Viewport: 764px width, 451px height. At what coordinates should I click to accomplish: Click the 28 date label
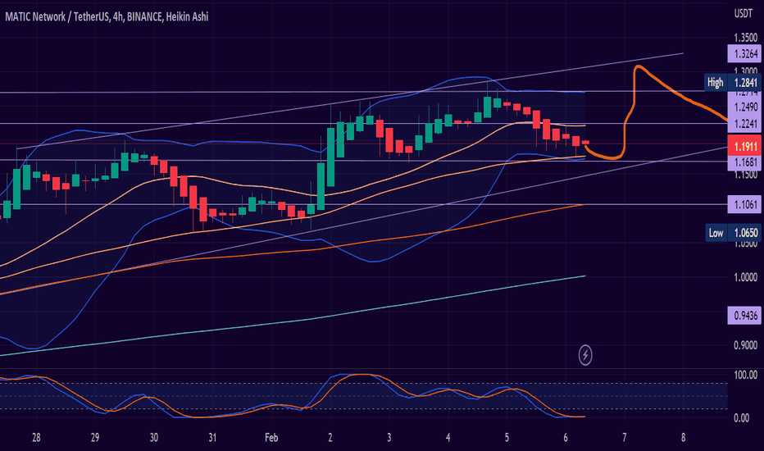point(36,437)
